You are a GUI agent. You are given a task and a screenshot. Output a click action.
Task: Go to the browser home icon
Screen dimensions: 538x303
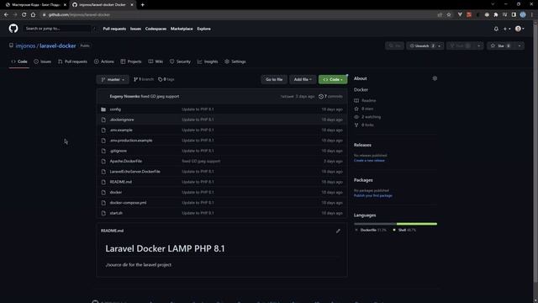pyautogui.click(x=33, y=15)
